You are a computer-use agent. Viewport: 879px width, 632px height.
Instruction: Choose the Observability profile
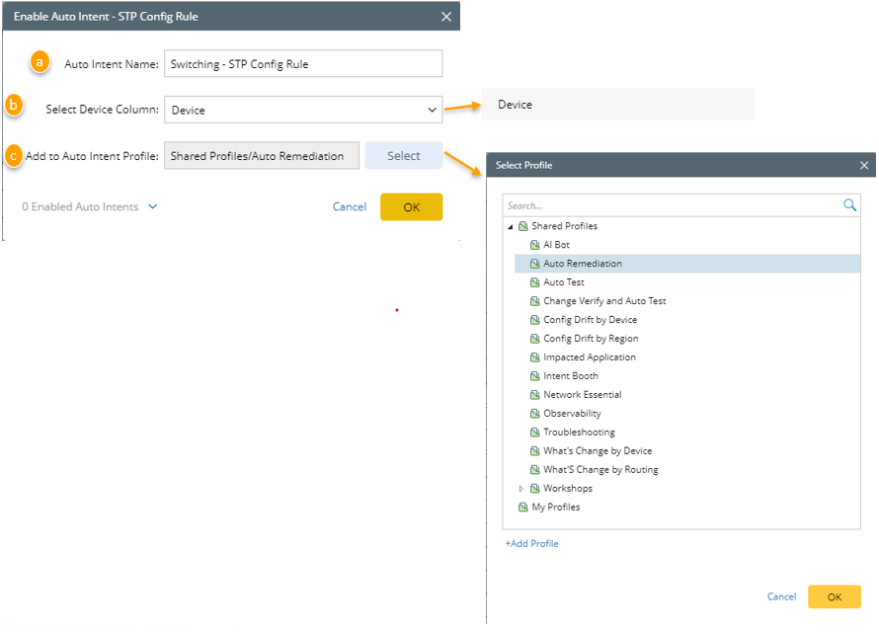pos(572,414)
